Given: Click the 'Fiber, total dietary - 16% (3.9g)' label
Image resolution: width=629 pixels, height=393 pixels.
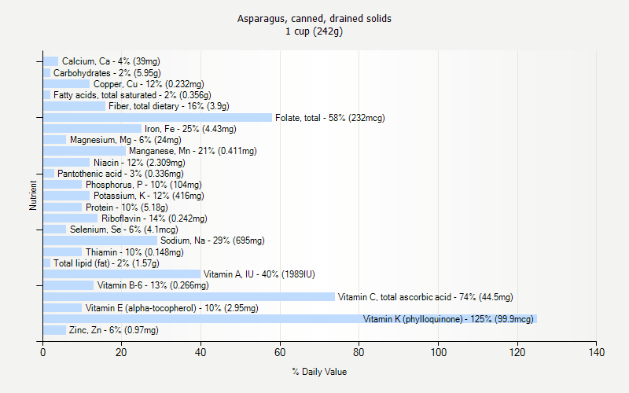Looking at the screenshot, I should [x=169, y=106].
